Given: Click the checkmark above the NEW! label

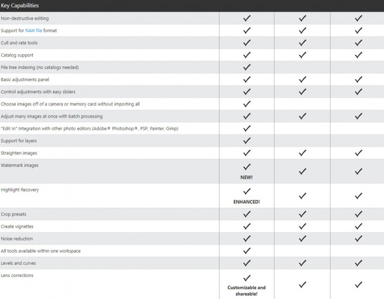Looking at the screenshot, I should (247, 167).
